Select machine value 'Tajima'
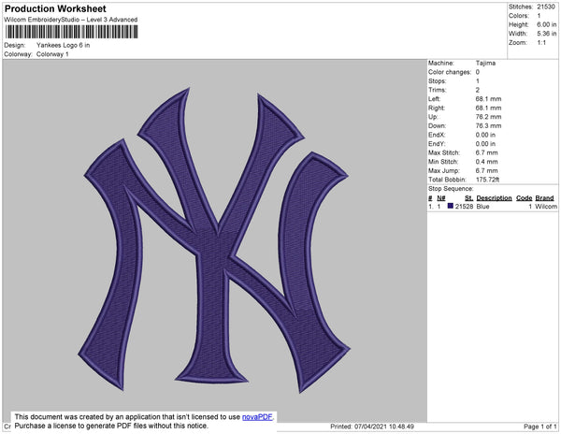The width and height of the screenshot is (561, 434). pyautogui.click(x=485, y=63)
